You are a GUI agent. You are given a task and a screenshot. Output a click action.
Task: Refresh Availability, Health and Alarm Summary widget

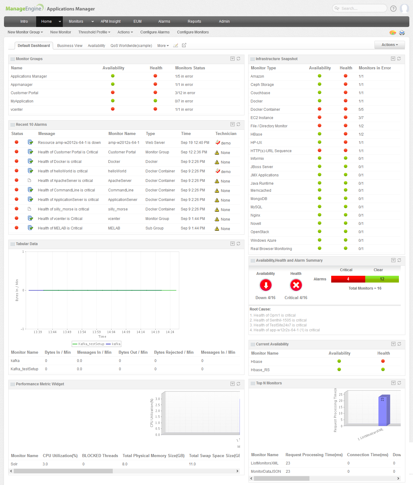[x=399, y=260]
